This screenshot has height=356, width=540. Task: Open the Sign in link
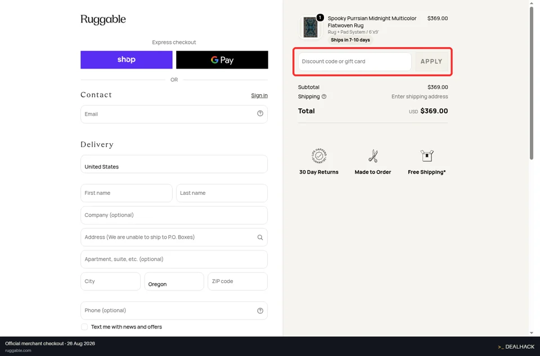pos(259,95)
